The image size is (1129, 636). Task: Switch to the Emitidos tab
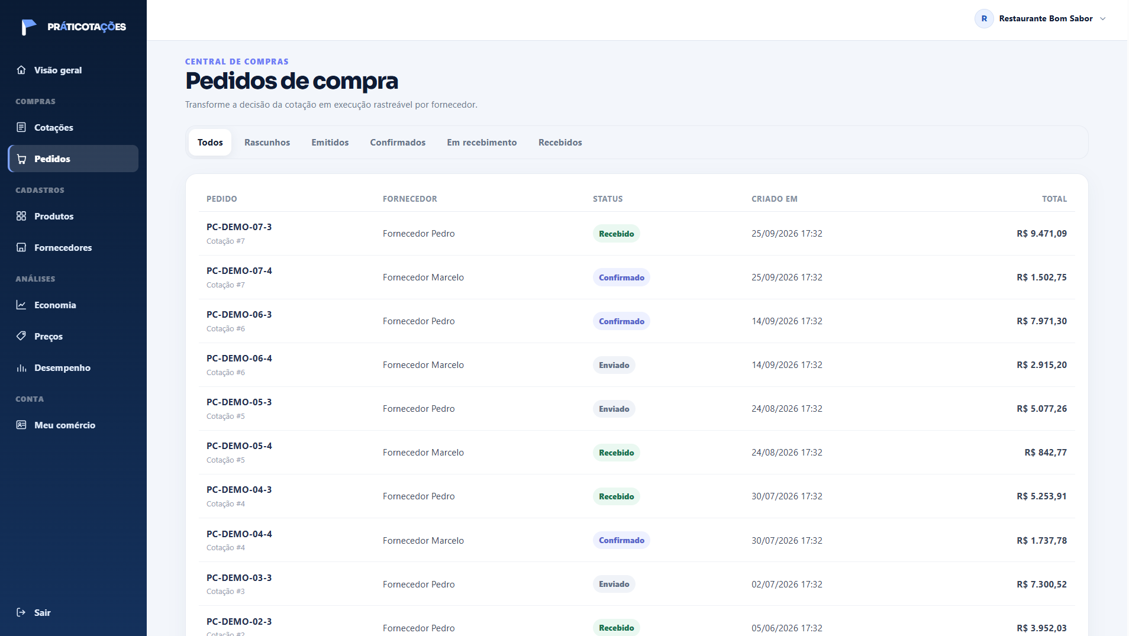coord(330,143)
